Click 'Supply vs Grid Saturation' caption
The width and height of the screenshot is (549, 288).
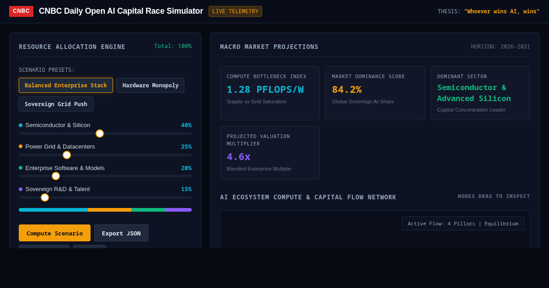click(257, 101)
